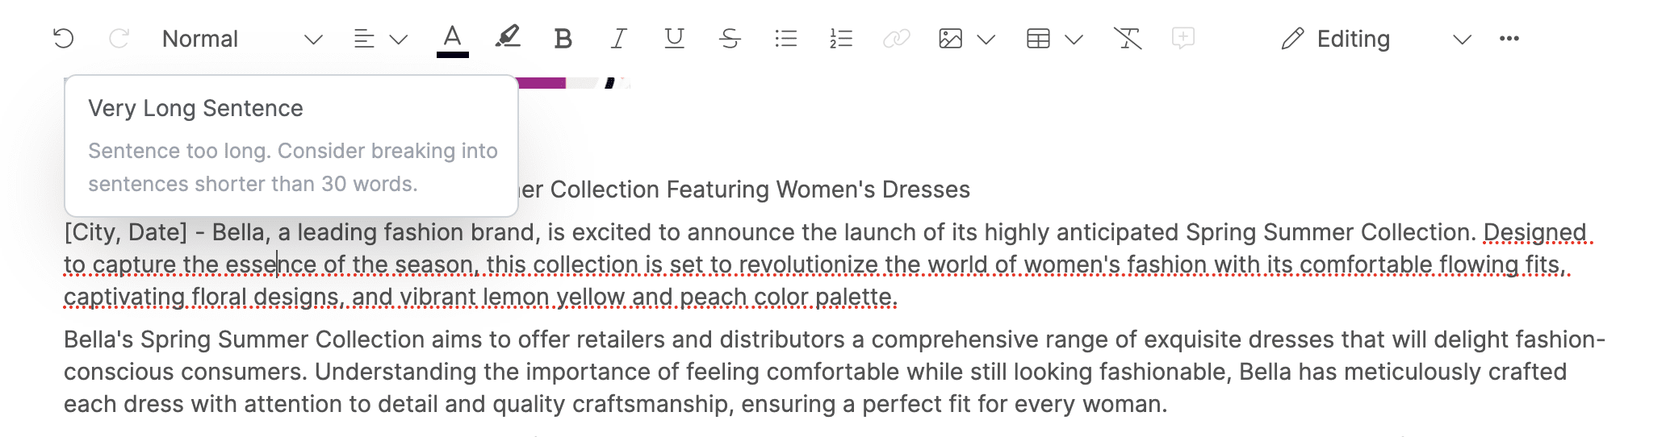The height and width of the screenshot is (437, 1666).
Task: Click the pencil Editing icon
Action: pyautogui.click(x=1292, y=39)
